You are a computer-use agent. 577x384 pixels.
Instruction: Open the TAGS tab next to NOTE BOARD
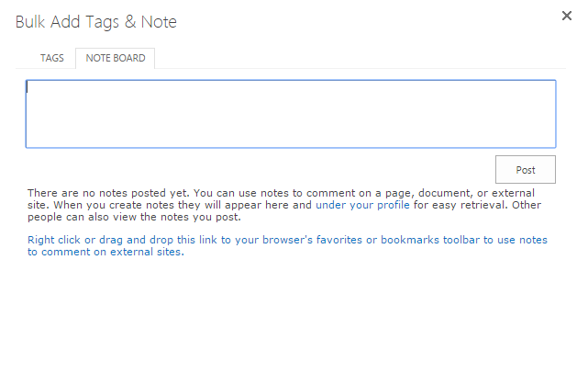[x=52, y=58]
